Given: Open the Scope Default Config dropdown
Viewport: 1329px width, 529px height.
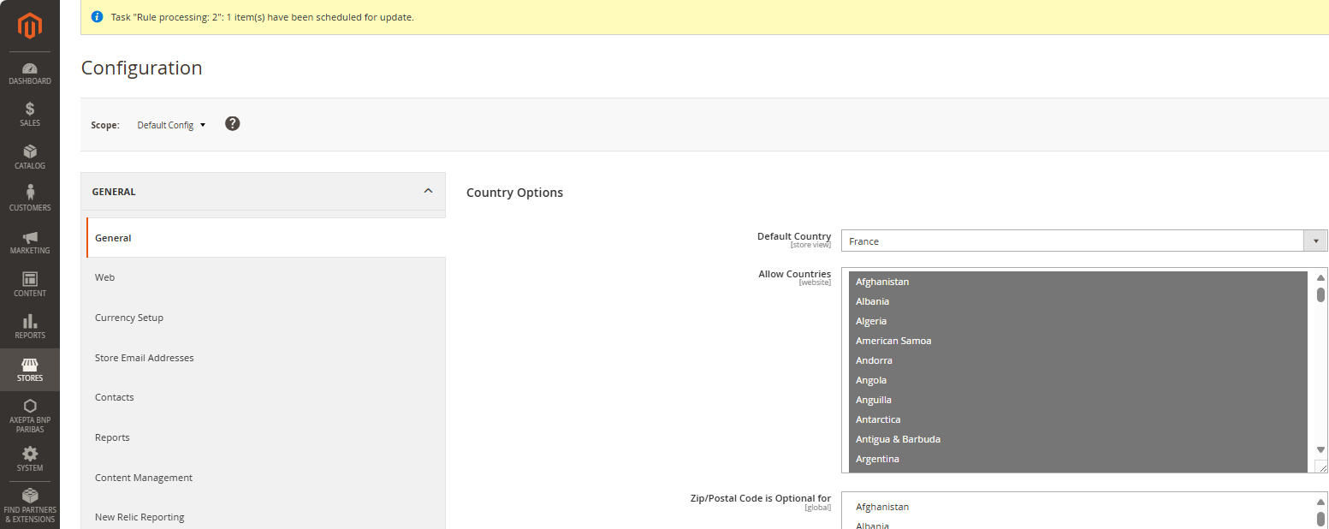Looking at the screenshot, I should click(172, 125).
